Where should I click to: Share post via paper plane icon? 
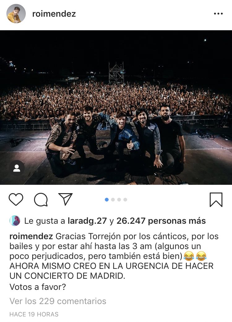[x=66, y=199]
